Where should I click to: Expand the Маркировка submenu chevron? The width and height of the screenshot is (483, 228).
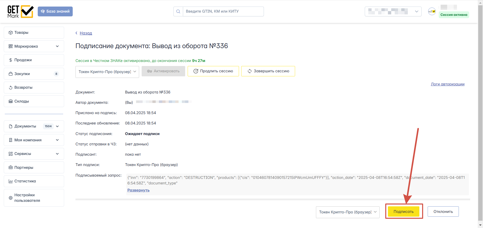(57, 46)
